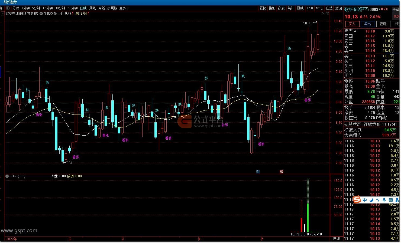Click the red 涨 marker at the chart bottom

tap(281, 172)
